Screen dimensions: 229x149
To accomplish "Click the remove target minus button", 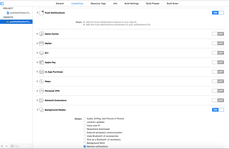I will pyautogui.click(x=7, y=146).
